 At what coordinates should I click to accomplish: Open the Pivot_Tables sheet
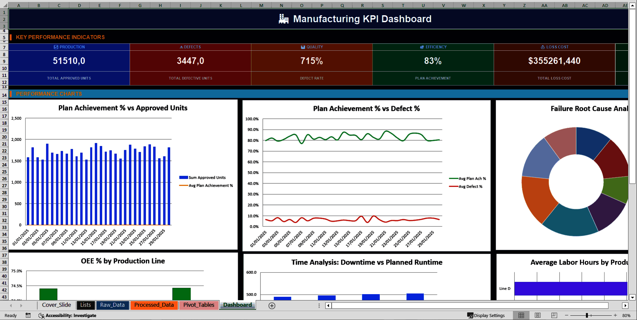[198, 305]
